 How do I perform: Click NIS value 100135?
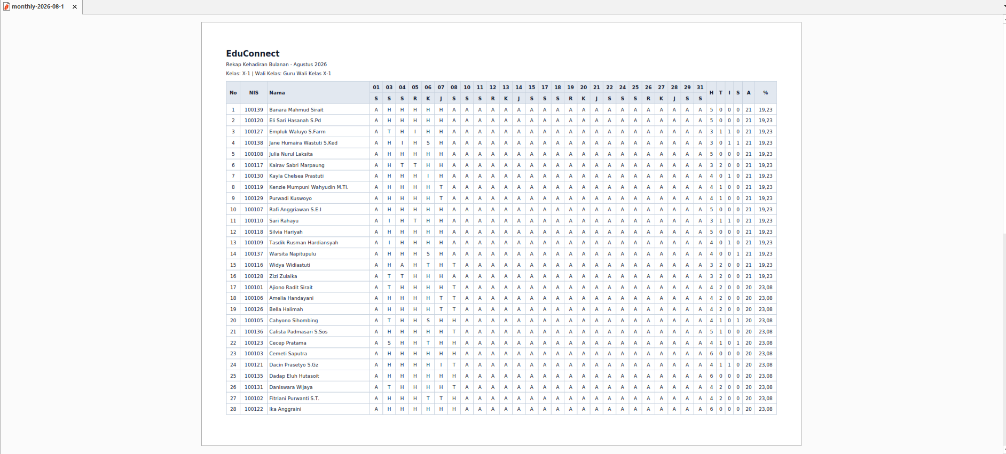click(254, 376)
